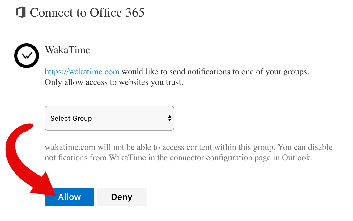This screenshot has height=221, width=353.
Task: Click the '365' in the page title
Action: pos(135,12)
